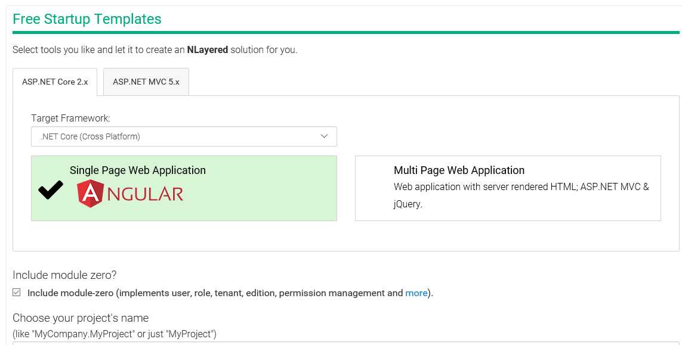This screenshot has height=345, width=682.
Task: Click the 'Include module zero?' heading
Action: point(64,275)
